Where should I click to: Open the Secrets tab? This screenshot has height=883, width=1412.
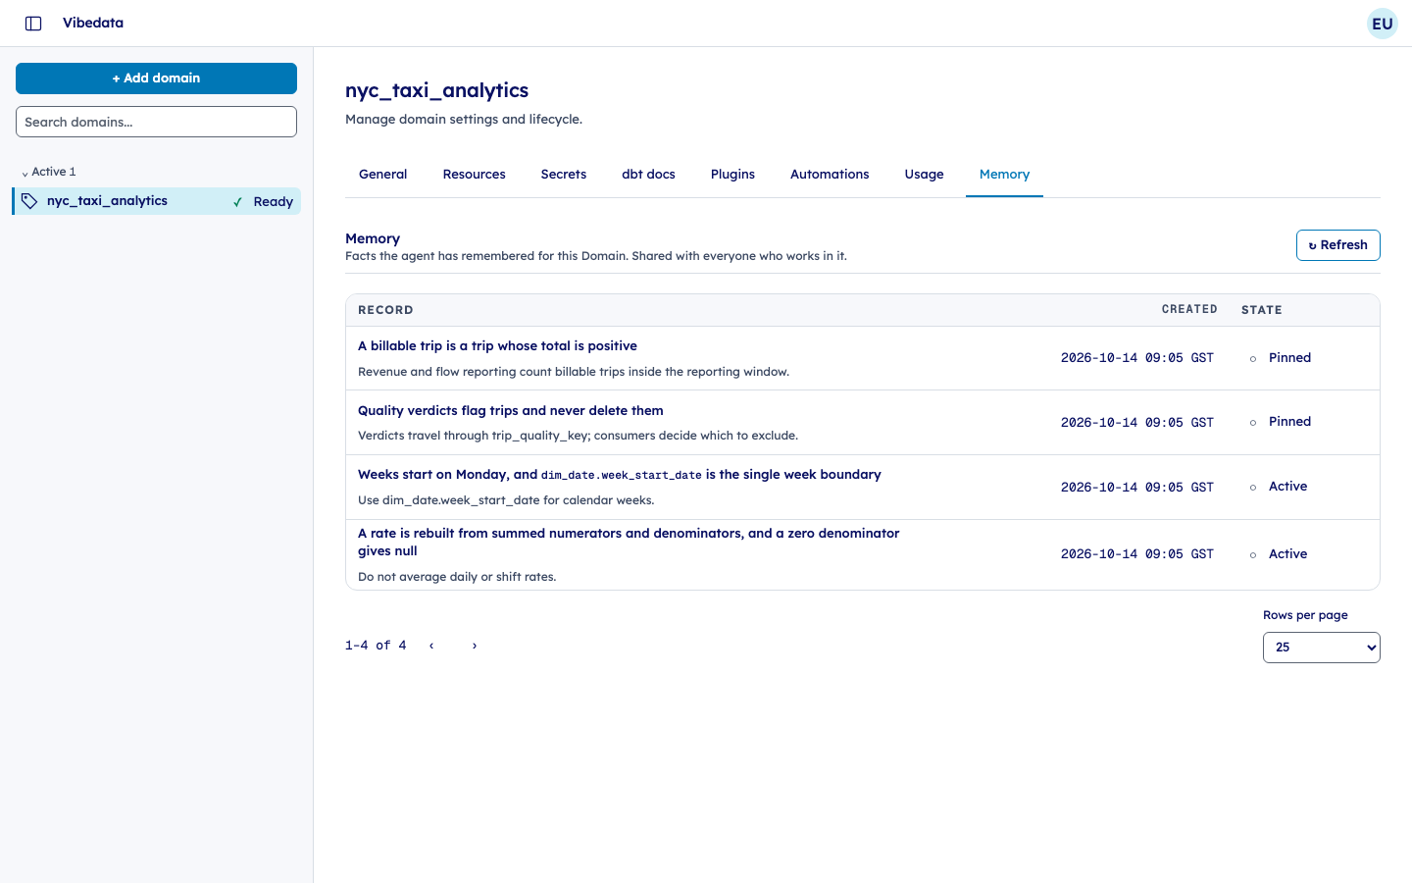pos(564,175)
